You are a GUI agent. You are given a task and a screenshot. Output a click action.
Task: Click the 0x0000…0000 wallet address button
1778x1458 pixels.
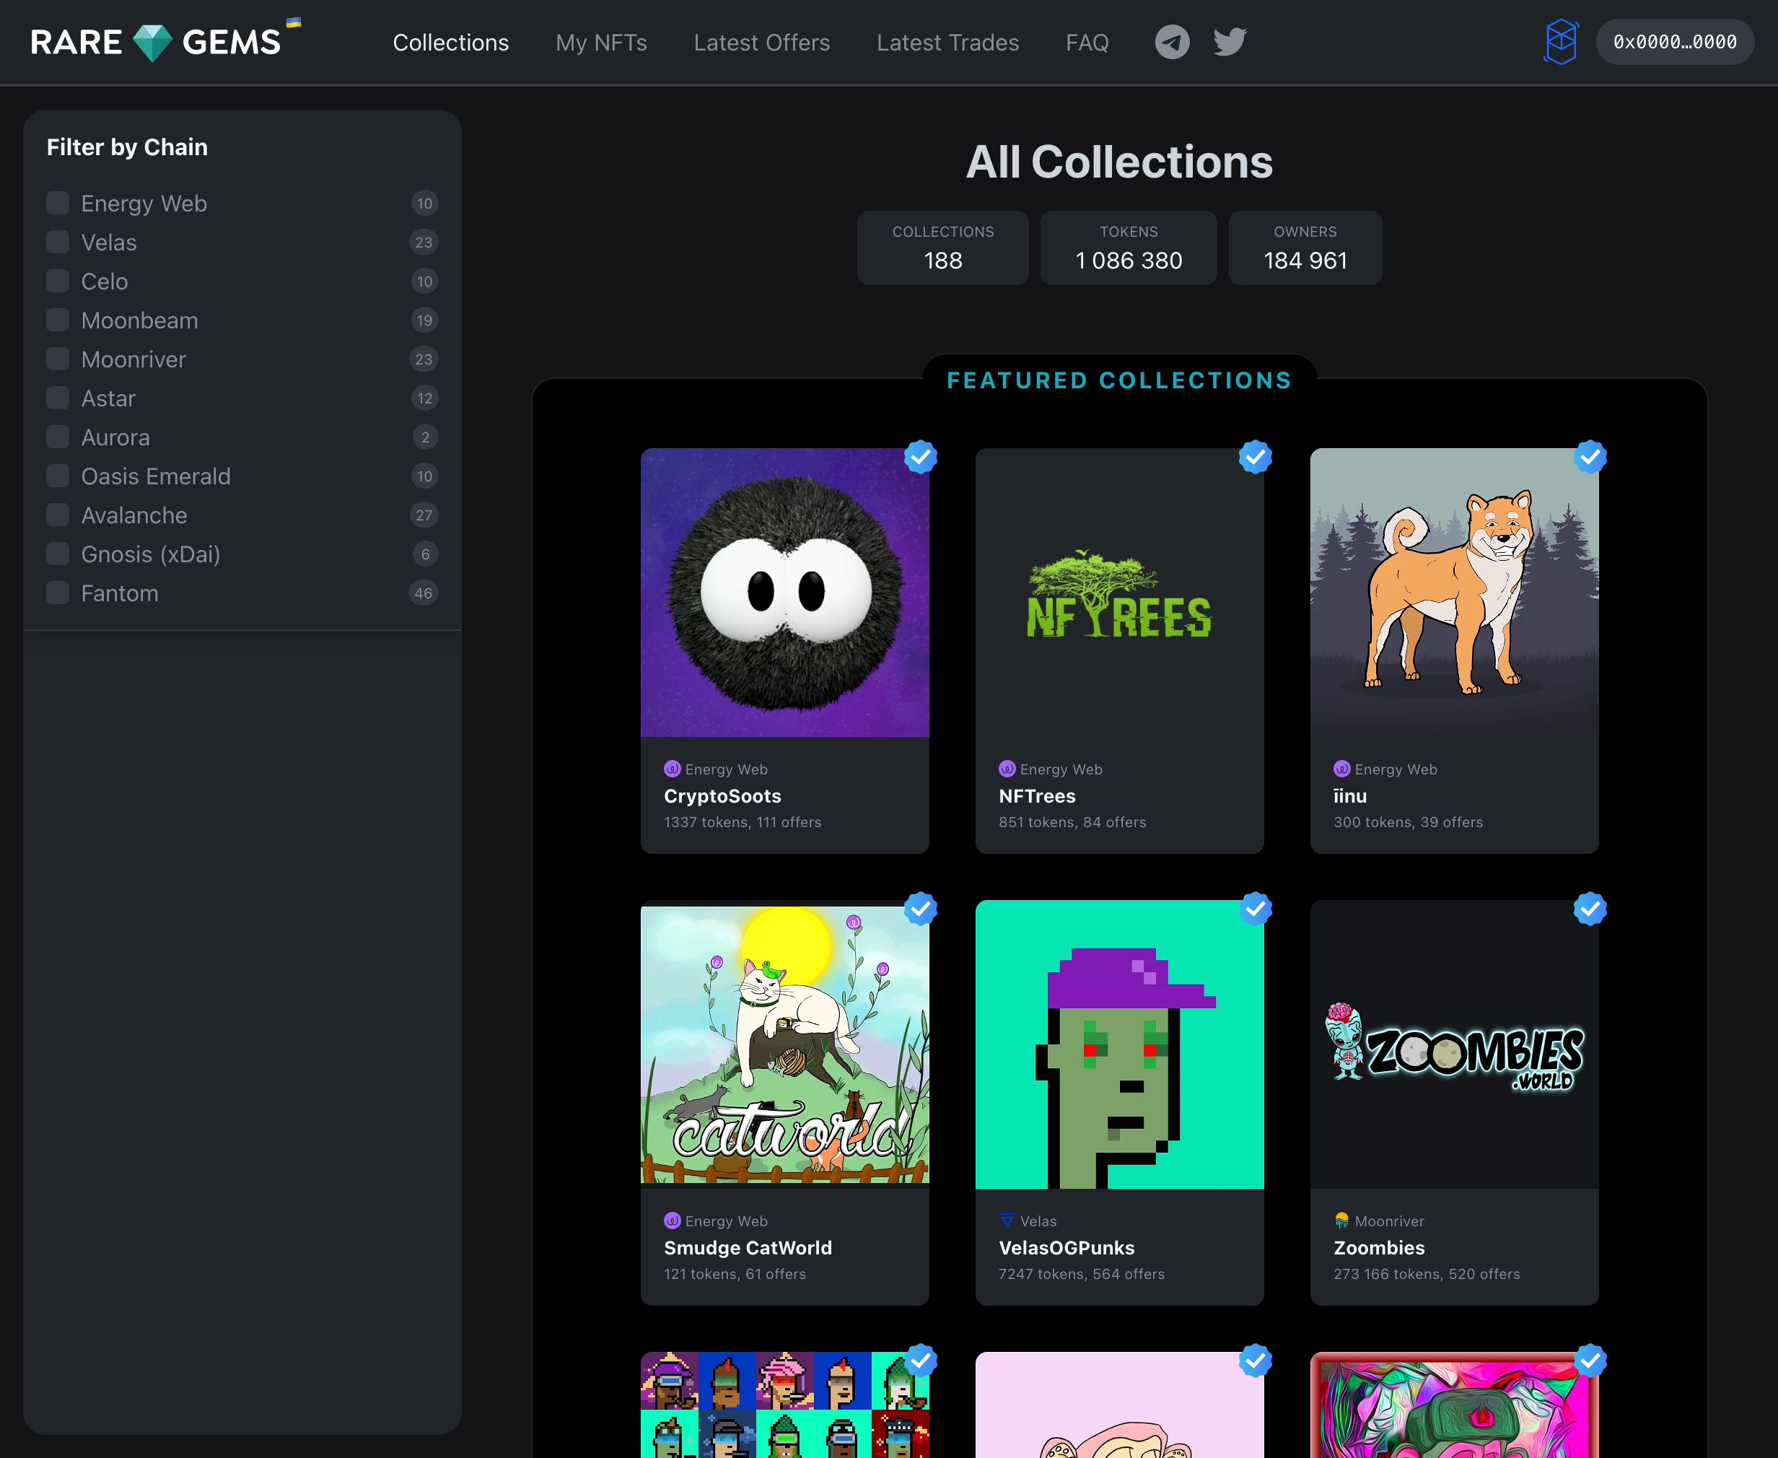click(1674, 42)
